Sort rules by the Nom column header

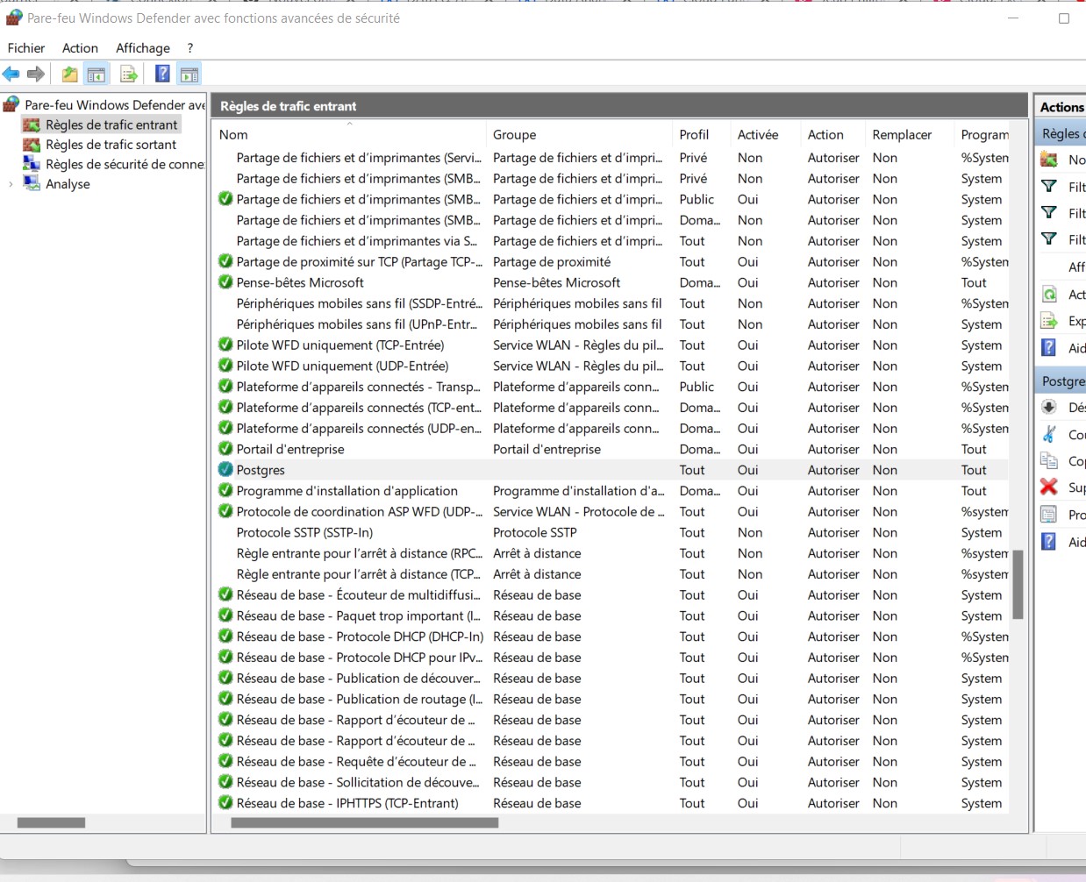pyautogui.click(x=349, y=134)
